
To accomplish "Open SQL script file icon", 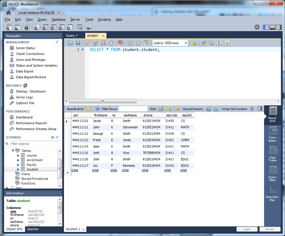I will pos(17,27).
